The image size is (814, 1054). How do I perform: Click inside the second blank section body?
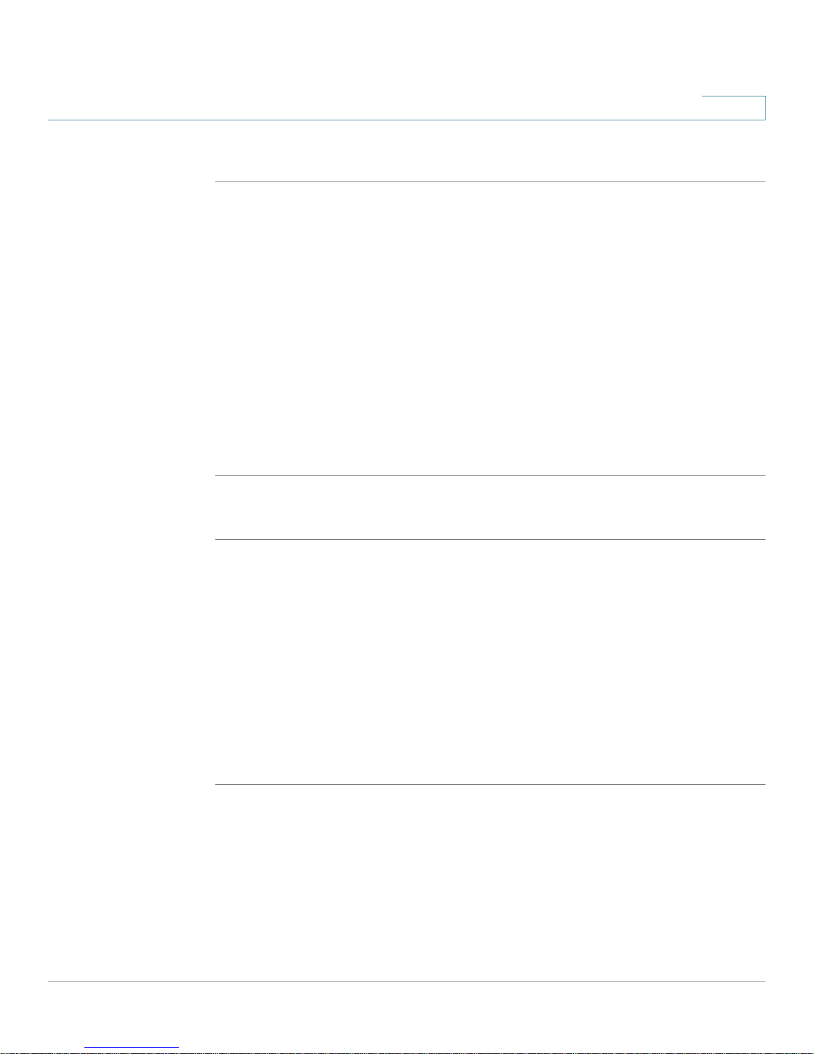coord(490,662)
